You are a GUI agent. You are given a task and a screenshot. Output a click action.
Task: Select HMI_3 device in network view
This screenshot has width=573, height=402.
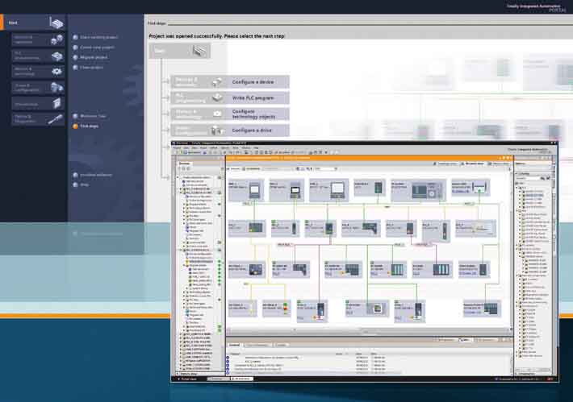click(x=328, y=190)
